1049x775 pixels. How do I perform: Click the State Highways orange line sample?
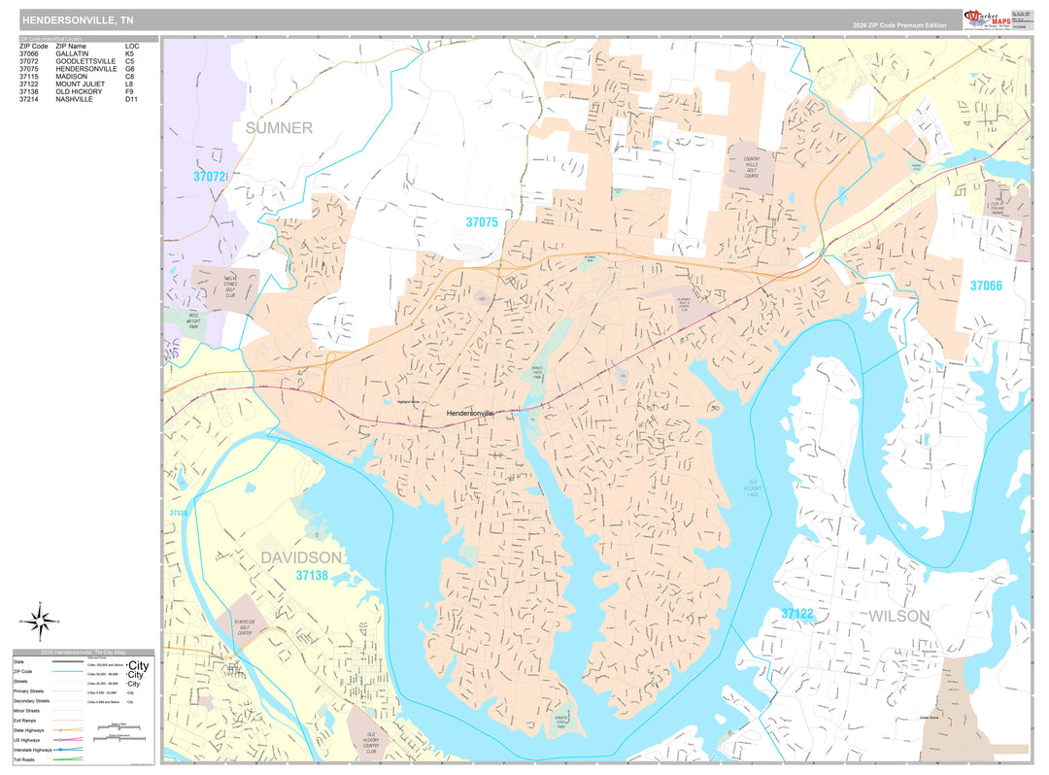[68, 730]
